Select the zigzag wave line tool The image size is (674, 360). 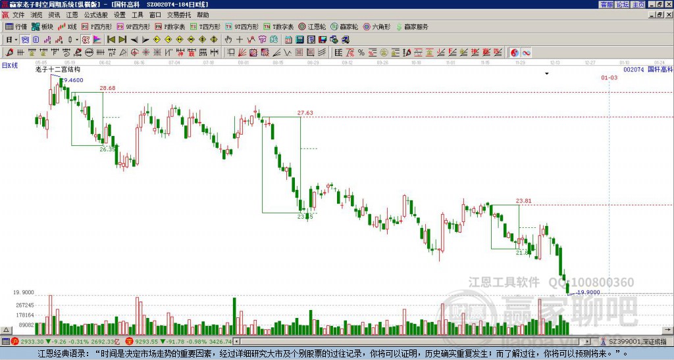pos(287,53)
